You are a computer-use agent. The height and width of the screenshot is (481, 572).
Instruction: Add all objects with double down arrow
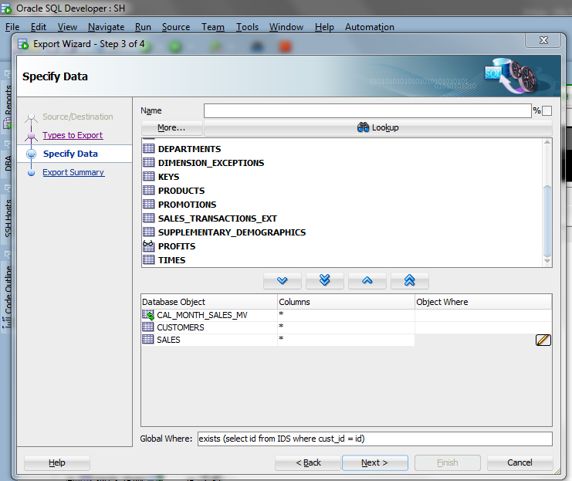click(x=325, y=280)
